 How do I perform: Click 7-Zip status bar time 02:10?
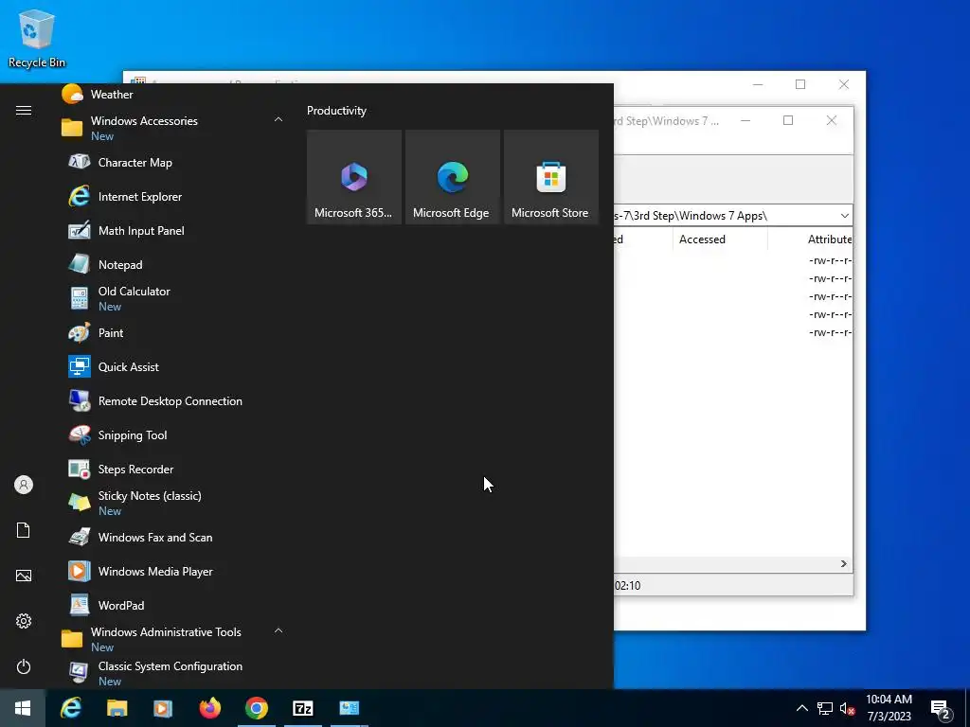tap(627, 585)
